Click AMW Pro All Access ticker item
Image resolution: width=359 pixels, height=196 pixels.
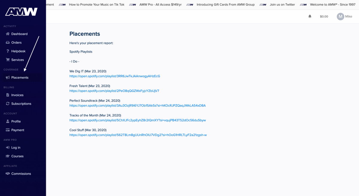tap(160, 4)
